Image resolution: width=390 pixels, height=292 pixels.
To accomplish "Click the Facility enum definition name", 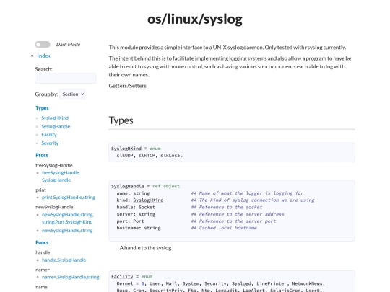I will [122, 277].
